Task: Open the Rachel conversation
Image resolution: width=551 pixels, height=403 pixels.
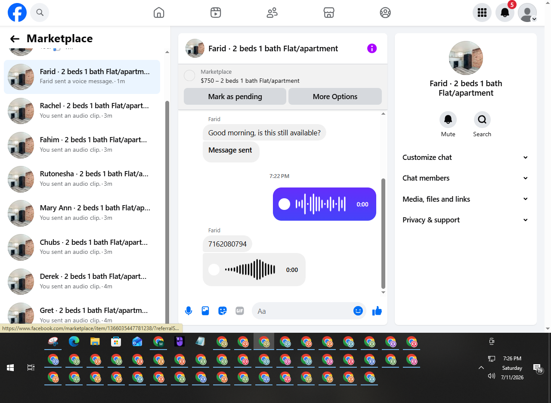Action: tap(82, 111)
